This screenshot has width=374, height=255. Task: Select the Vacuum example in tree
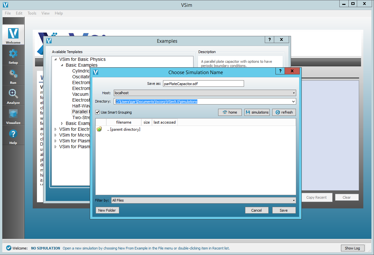[x=80, y=94]
